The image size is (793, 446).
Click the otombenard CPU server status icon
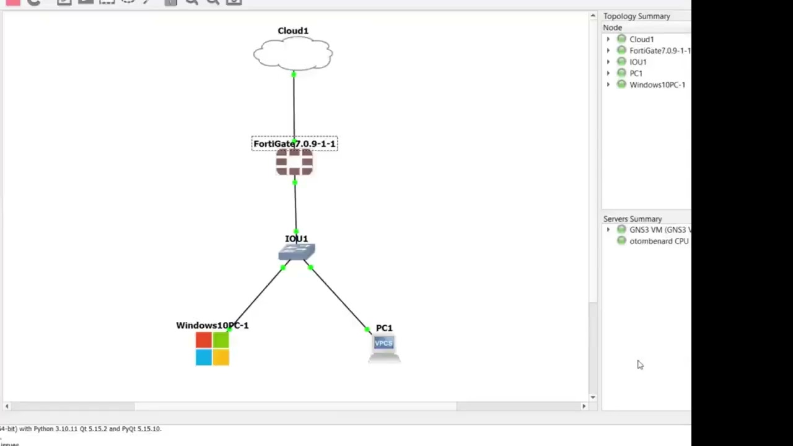(621, 241)
